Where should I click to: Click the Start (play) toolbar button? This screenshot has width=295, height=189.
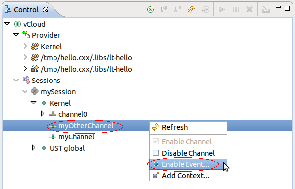pyautogui.click(x=222, y=9)
